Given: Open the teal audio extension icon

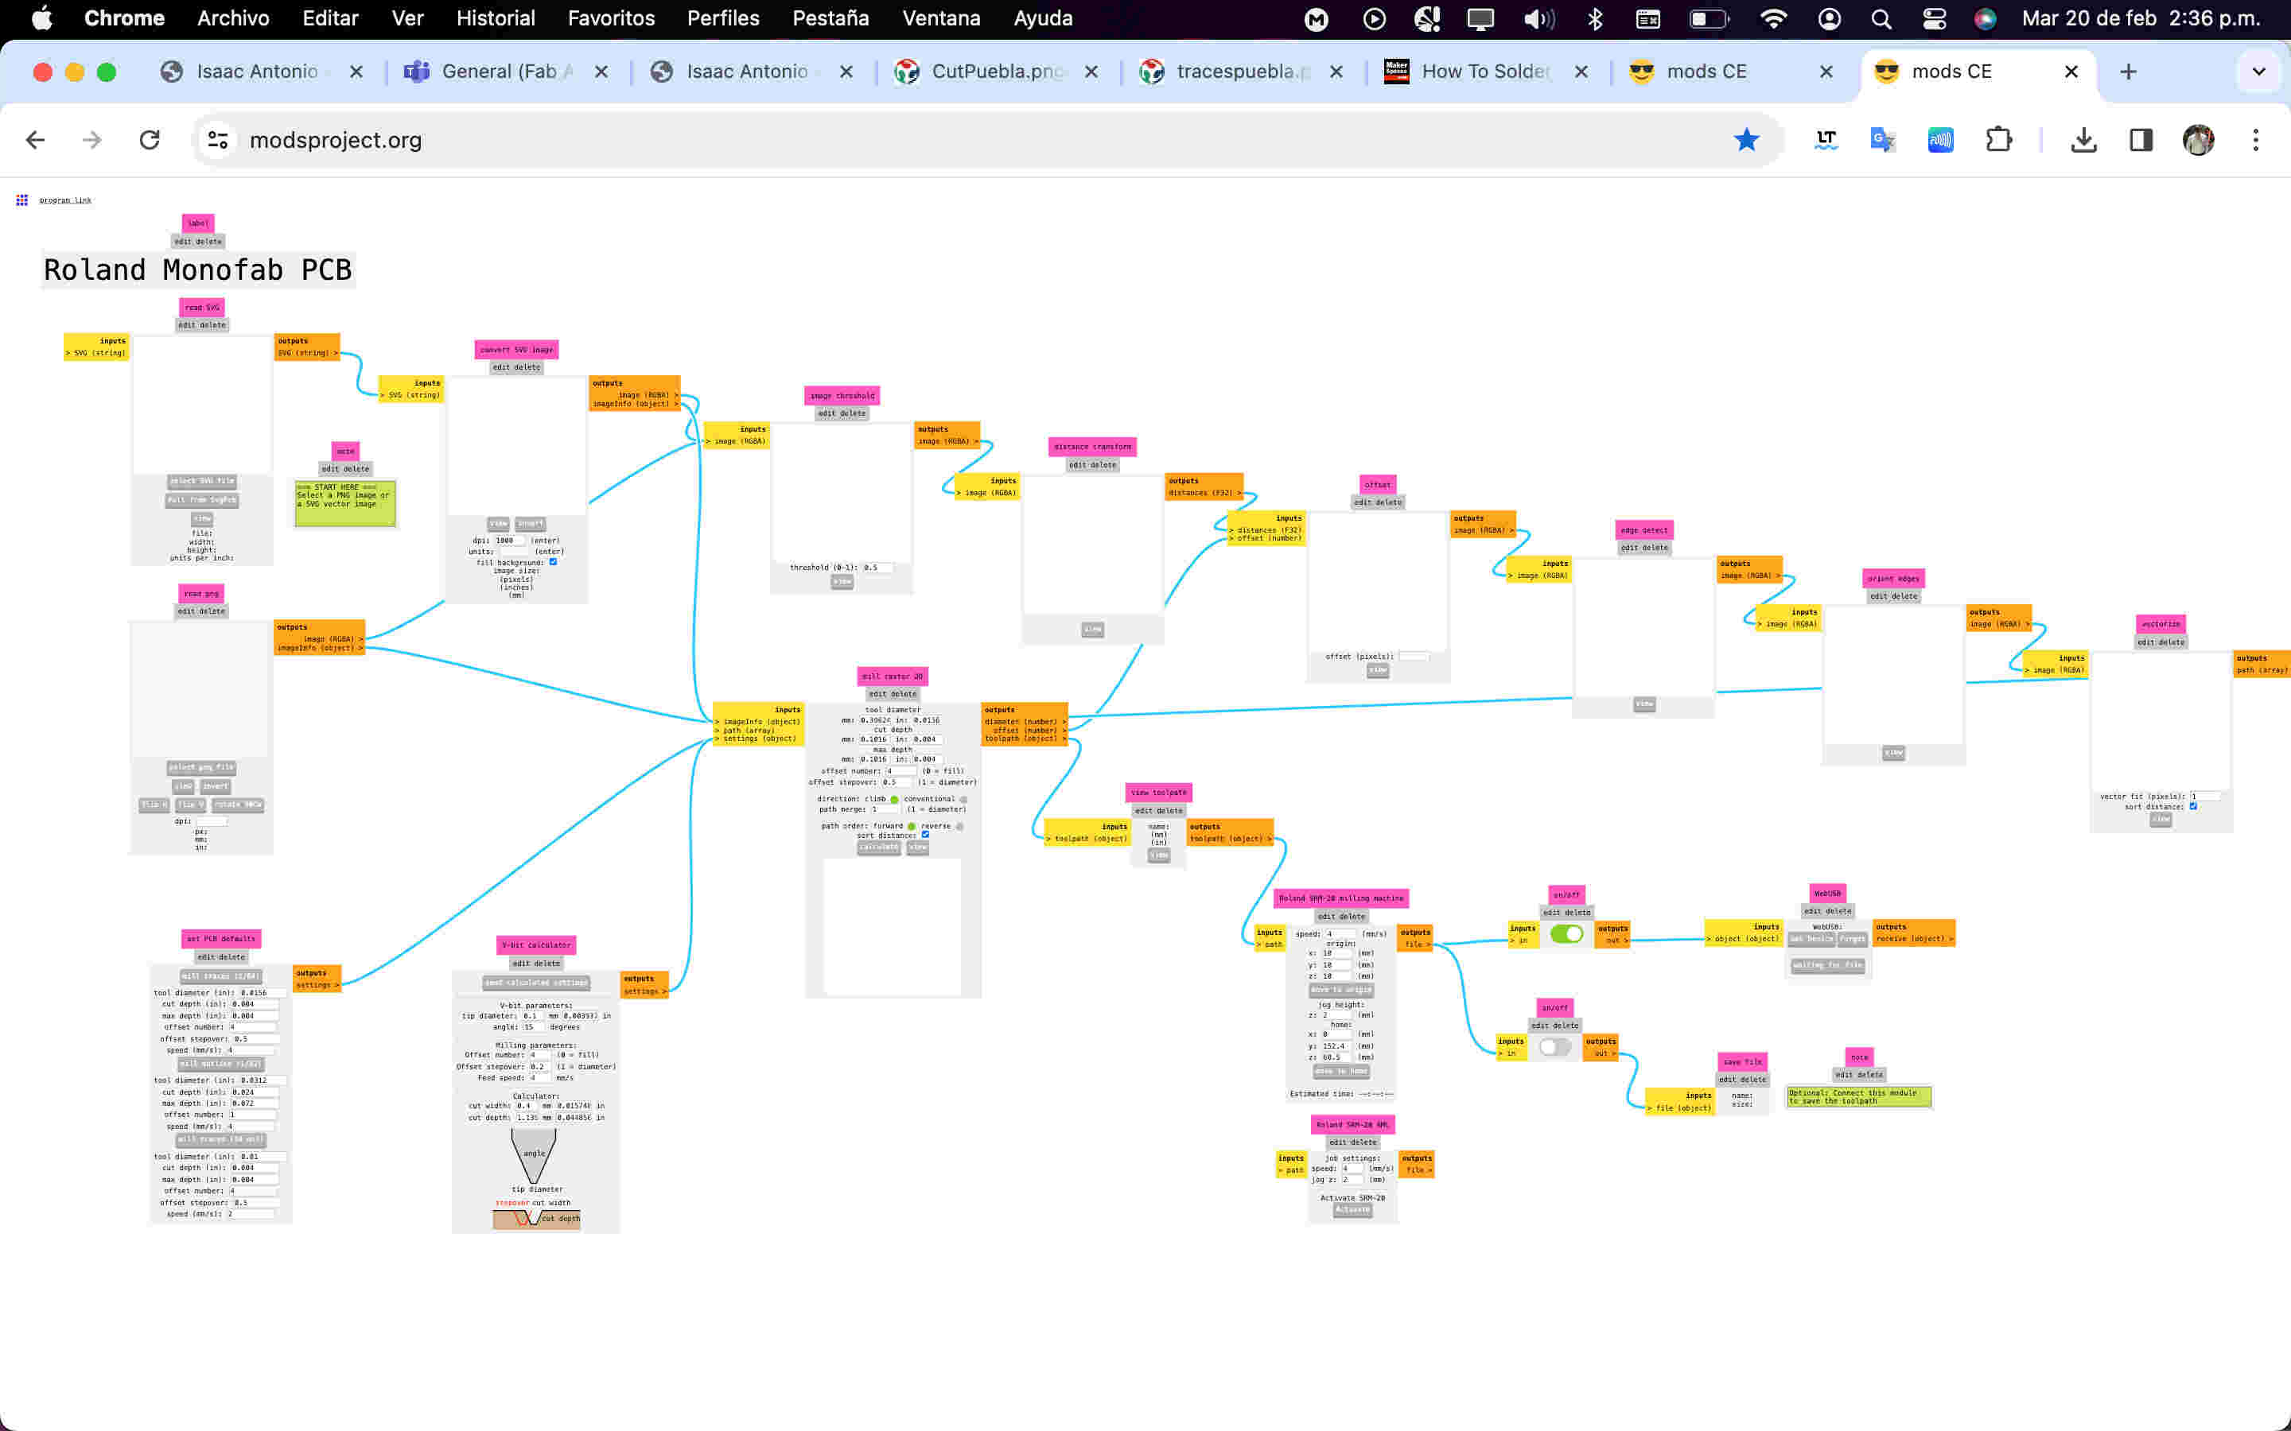Looking at the screenshot, I should click(x=1939, y=140).
